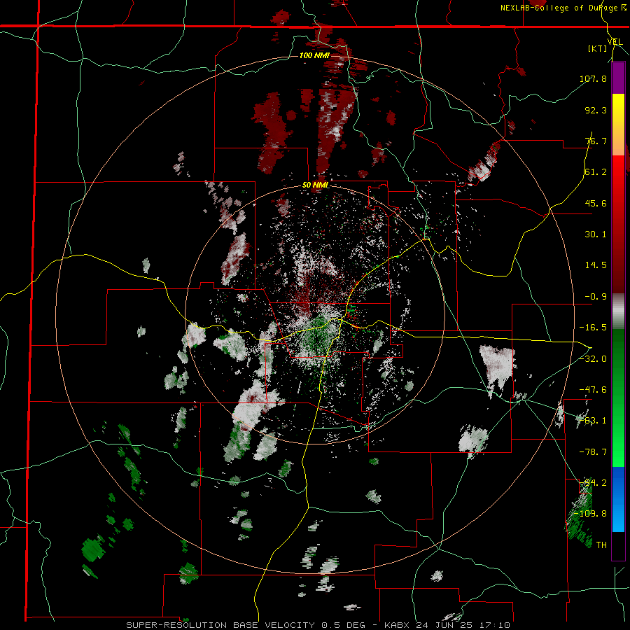Select the -63.1 velocity value
630x630 pixels.
[593, 421]
